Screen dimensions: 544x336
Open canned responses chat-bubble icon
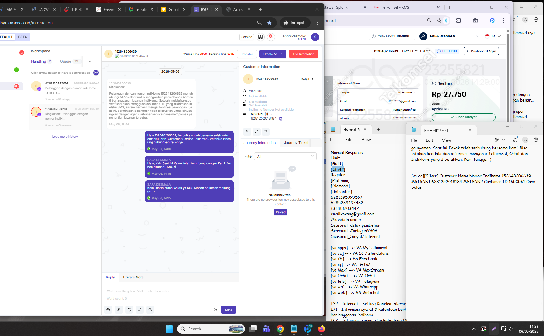129,310
